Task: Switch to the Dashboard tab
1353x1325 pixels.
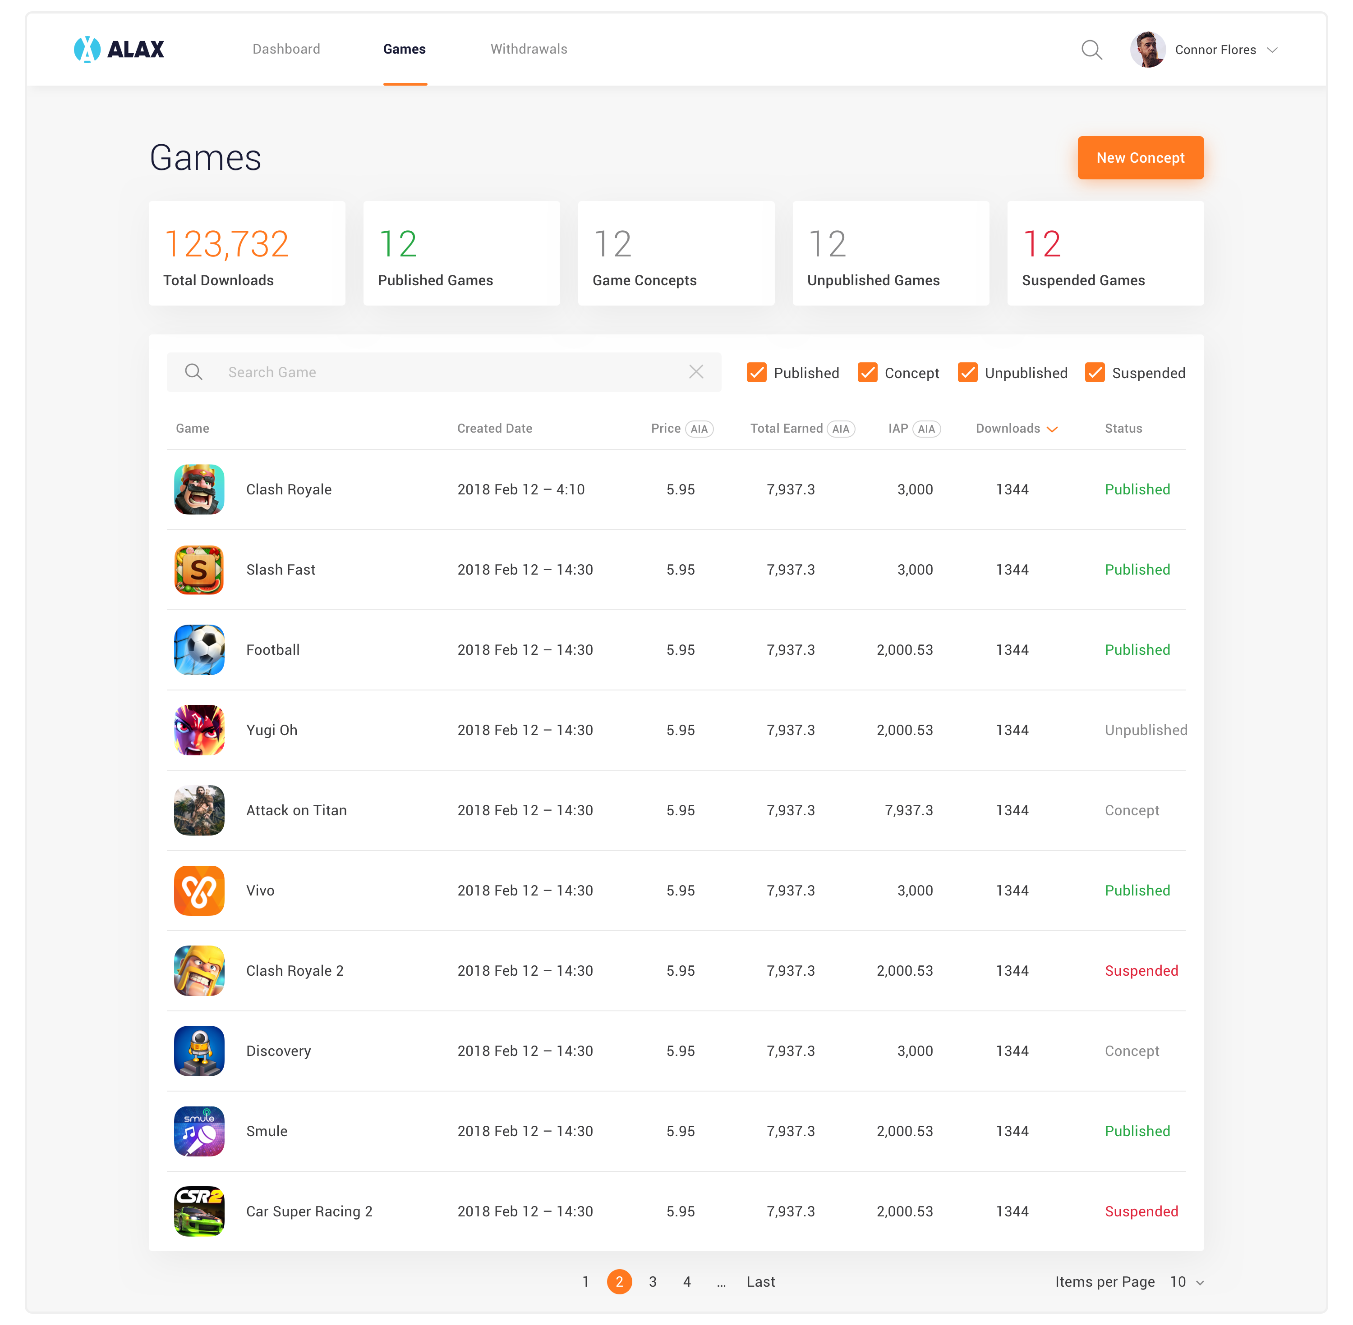Action: click(x=286, y=49)
